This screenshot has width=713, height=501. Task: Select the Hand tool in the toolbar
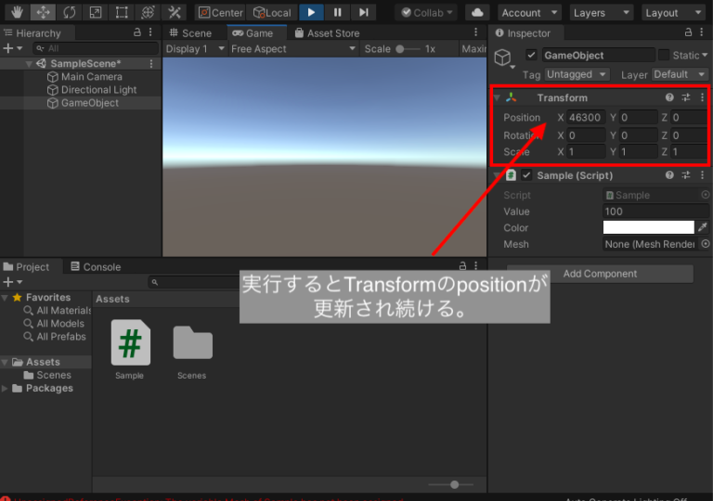17,12
